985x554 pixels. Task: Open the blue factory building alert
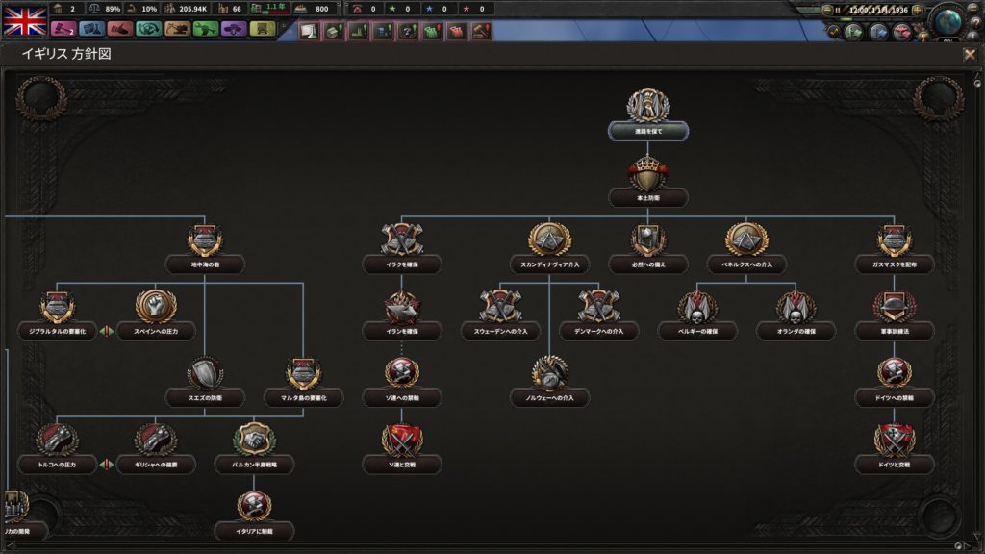coord(383,31)
